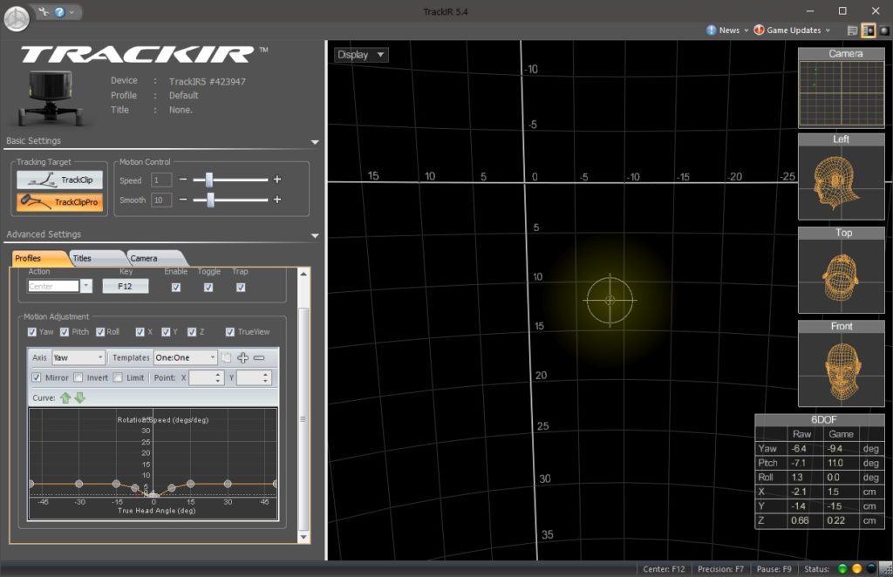Screen dimensions: 893x577
Task: Click the paste curve clipboard icon
Action: (226, 357)
